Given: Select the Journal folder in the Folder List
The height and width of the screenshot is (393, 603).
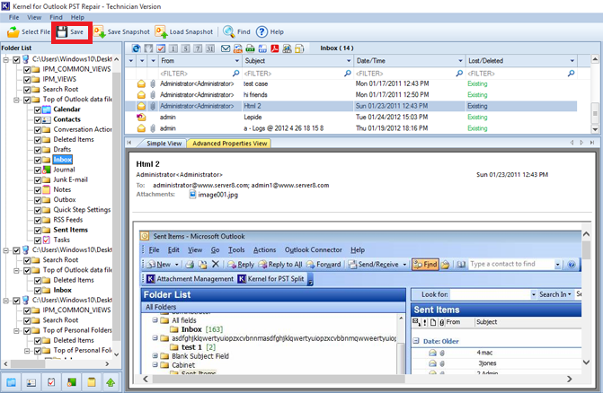Looking at the screenshot, I should (x=64, y=170).
